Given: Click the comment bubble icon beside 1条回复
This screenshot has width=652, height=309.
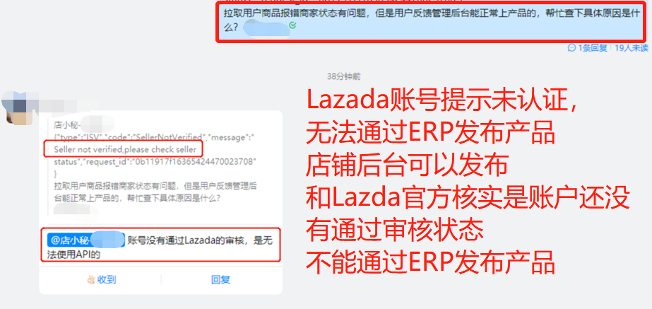Looking at the screenshot, I should tap(572, 48).
